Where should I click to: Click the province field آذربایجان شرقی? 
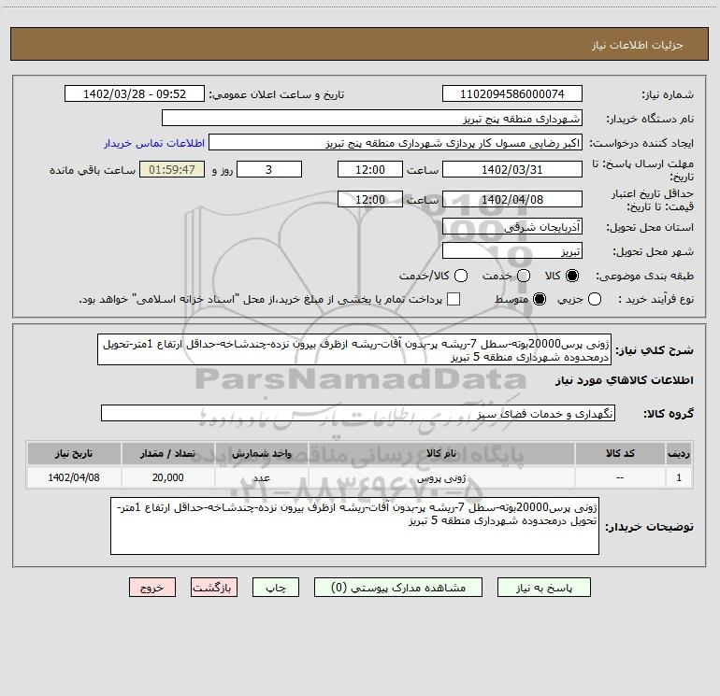click(512, 226)
